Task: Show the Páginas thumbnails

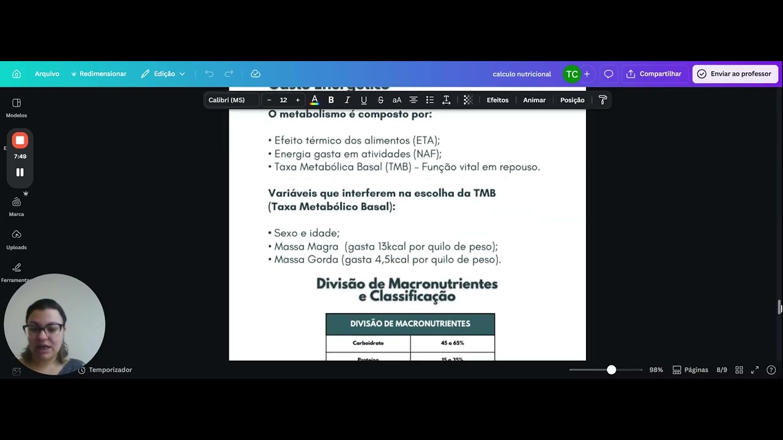Action: 690,370
